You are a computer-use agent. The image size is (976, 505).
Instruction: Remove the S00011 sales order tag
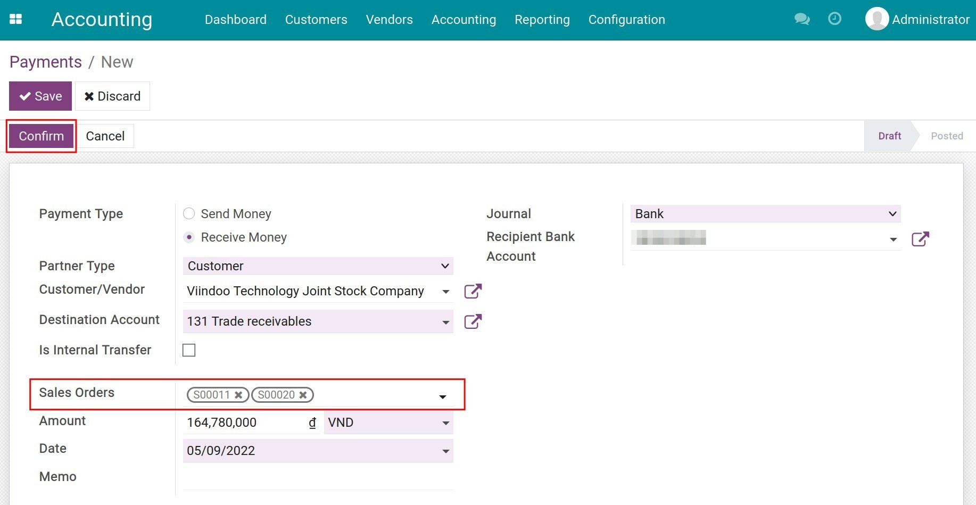(x=238, y=395)
